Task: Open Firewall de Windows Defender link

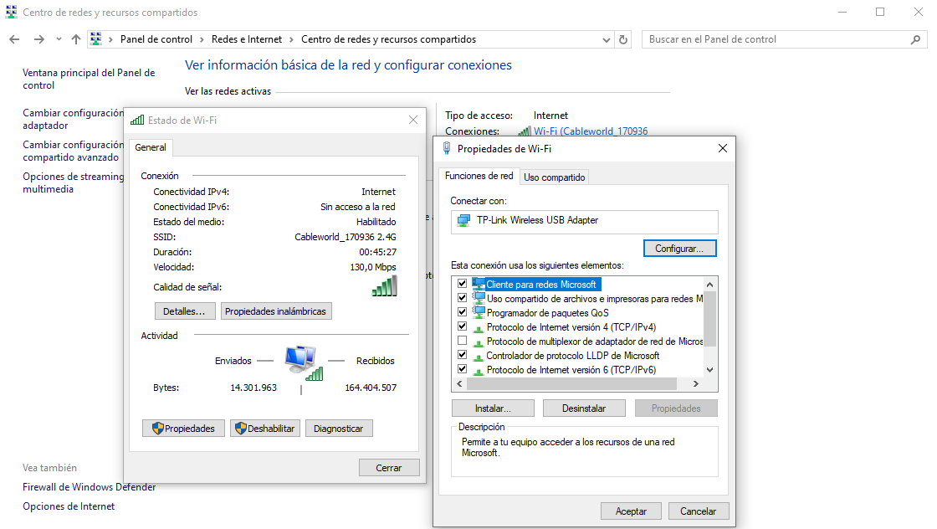Action: (89, 487)
